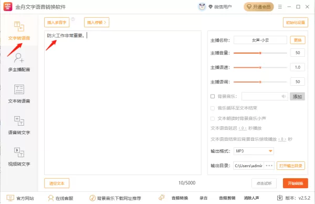
Task: Click the 10/5000 character counter
Action: 187,183
